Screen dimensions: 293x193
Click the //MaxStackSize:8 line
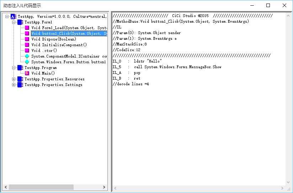click(x=130, y=44)
